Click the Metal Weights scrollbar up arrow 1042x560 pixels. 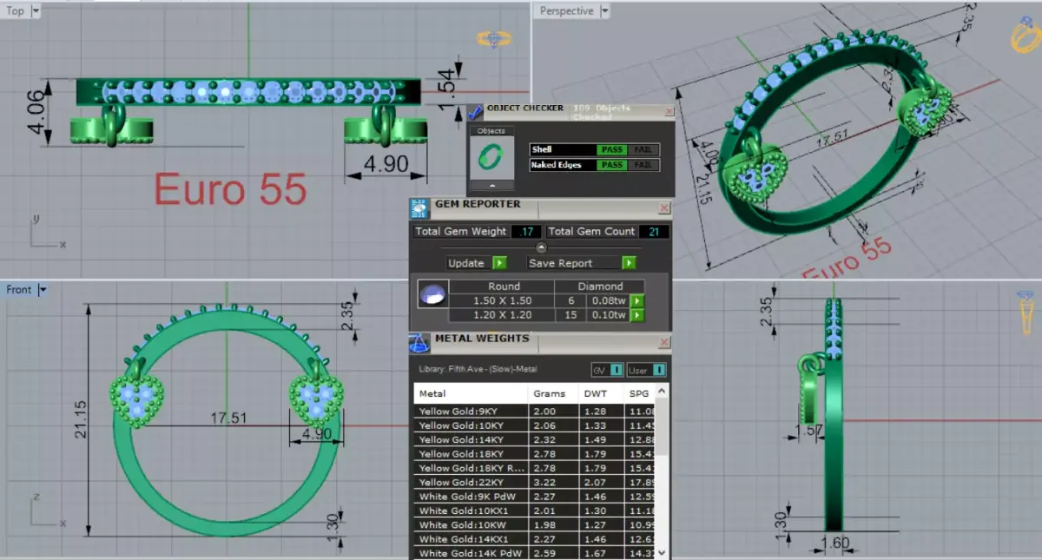(x=662, y=393)
